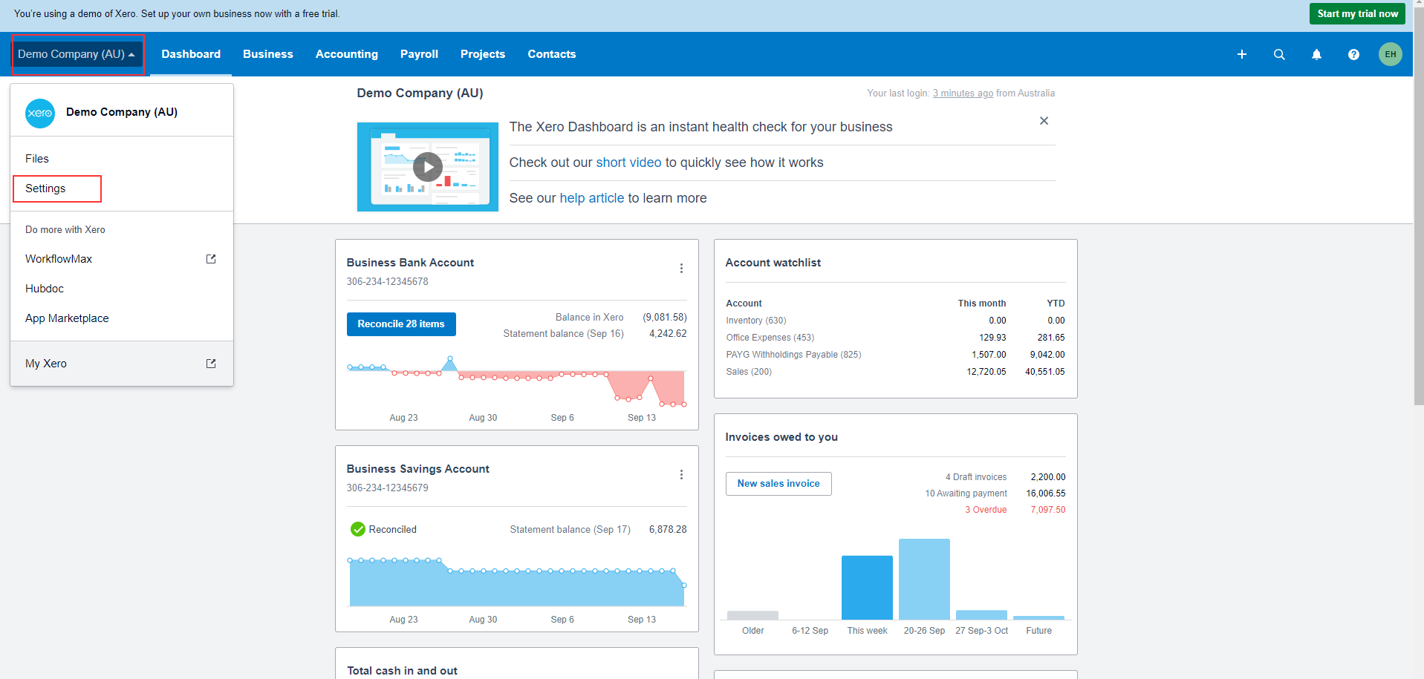Open the search magnifier icon
This screenshot has height=679, width=1424.
click(x=1278, y=54)
